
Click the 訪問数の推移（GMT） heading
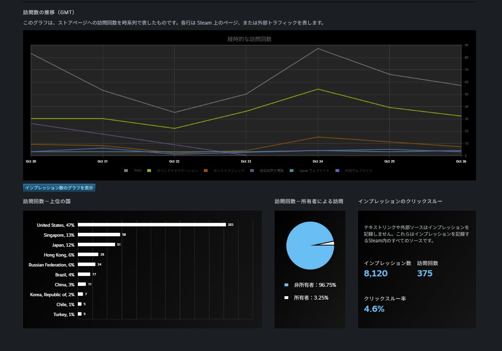[49, 12]
